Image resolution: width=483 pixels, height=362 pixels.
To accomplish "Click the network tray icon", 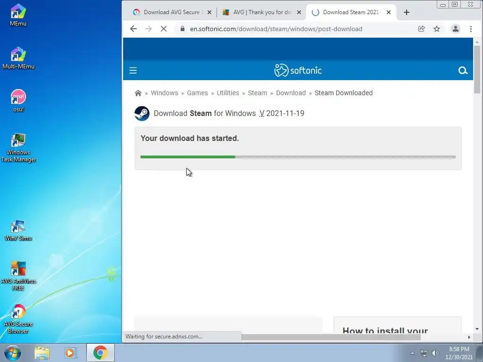I will pyautogui.click(x=424, y=353).
